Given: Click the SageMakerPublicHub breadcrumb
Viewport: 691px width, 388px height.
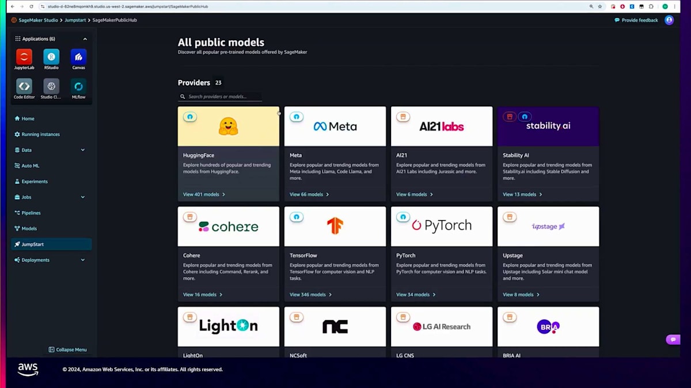Looking at the screenshot, I should click(x=115, y=20).
